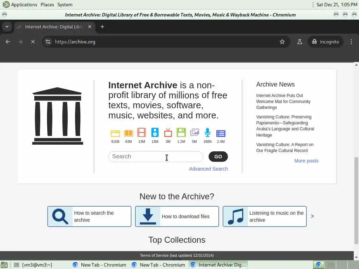Click the Terms of Service footer notice

(177, 255)
